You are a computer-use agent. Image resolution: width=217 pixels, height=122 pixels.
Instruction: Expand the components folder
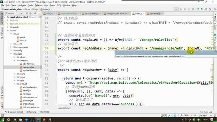pyautogui.click(x=11, y=47)
